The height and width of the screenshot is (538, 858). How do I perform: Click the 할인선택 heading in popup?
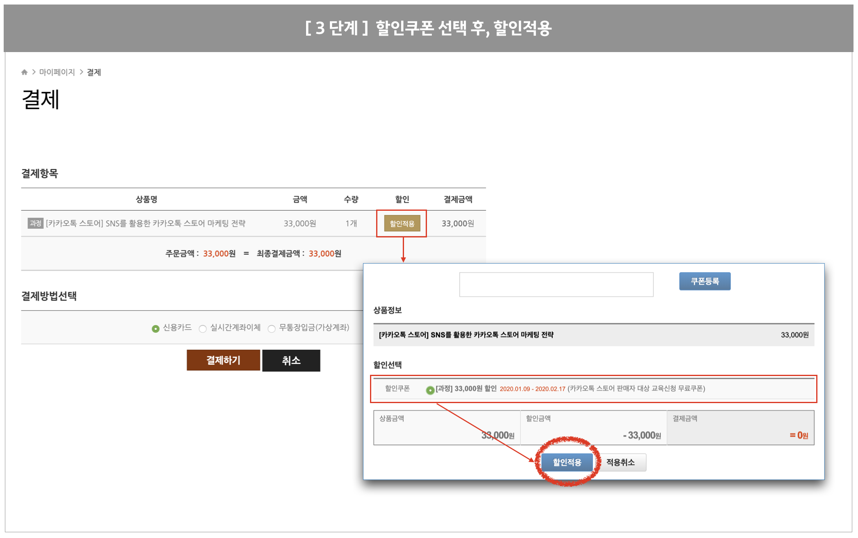[x=387, y=365]
